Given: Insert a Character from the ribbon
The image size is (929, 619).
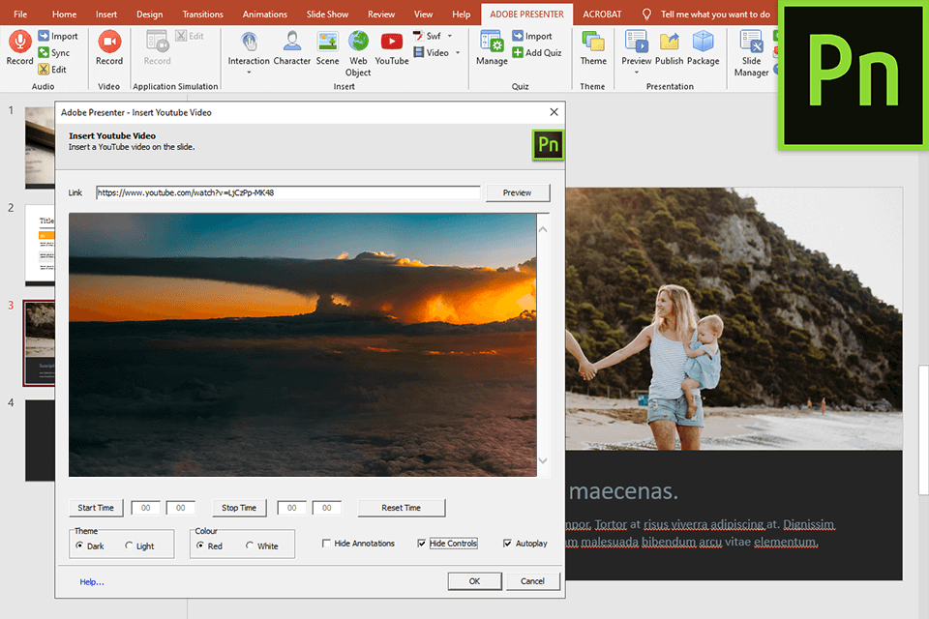Looking at the screenshot, I should pyautogui.click(x=291, y=42).
